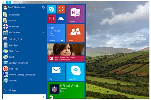This screenshot has width=151, height=100.
Task: Open the NFL on Windows store tile
Action: tap(66, 90)
